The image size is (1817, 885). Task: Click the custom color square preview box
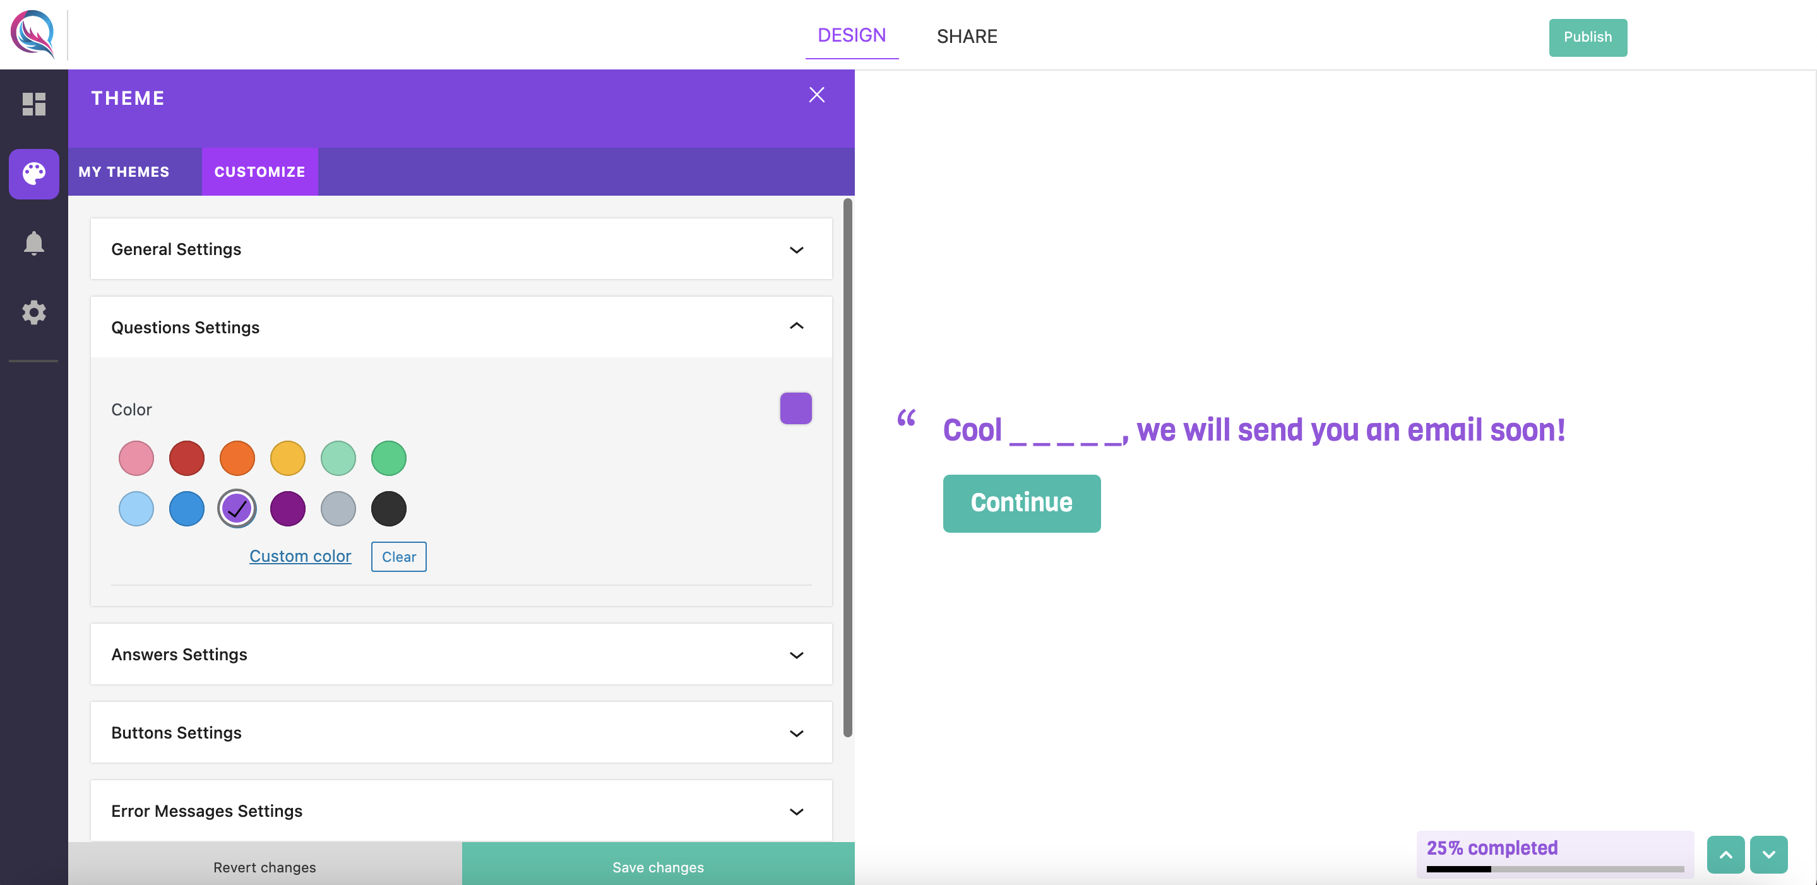795,408
